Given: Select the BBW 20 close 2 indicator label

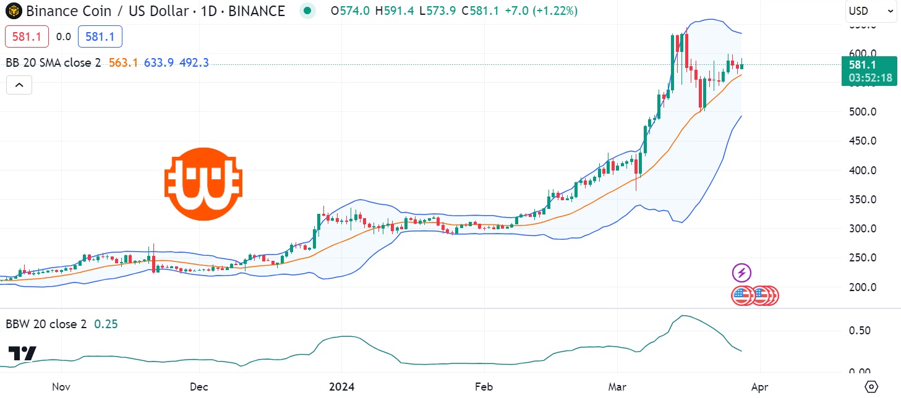Looking at the screenshot, I should tap(46, 324).
